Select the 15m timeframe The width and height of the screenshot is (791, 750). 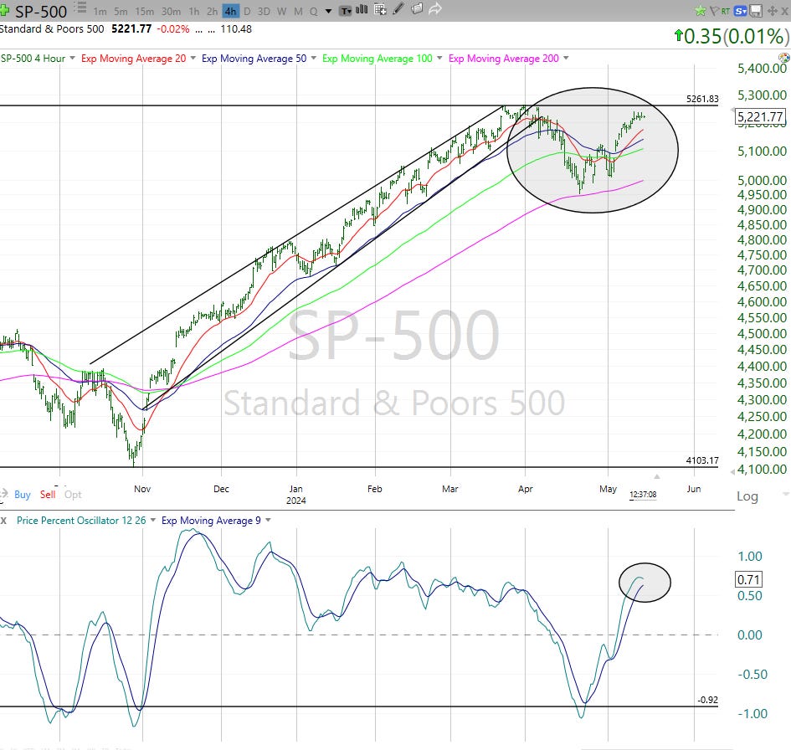(144, 11)
